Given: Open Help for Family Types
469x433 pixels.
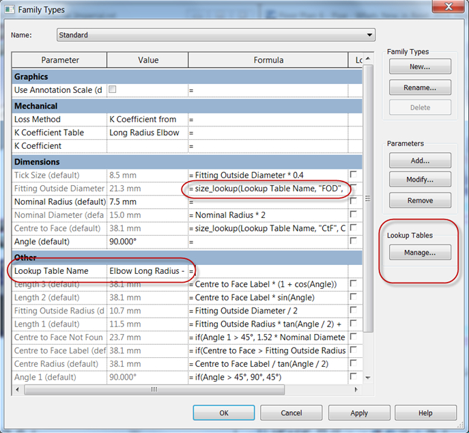Looking at the screenshot, I should pyautogui.click(x=425, y=413).
